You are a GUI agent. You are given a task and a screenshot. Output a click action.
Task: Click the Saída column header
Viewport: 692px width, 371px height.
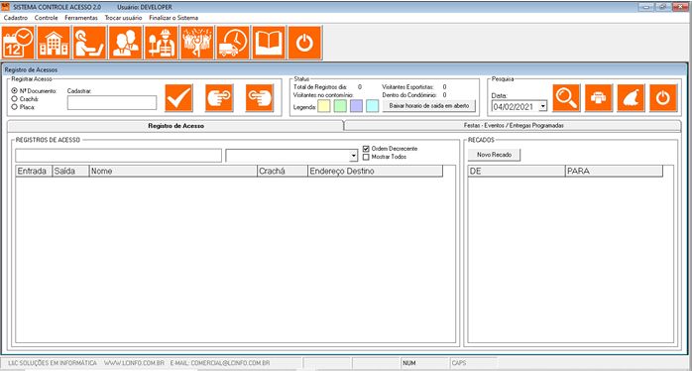pyautogui.click(x=70, y=172)
